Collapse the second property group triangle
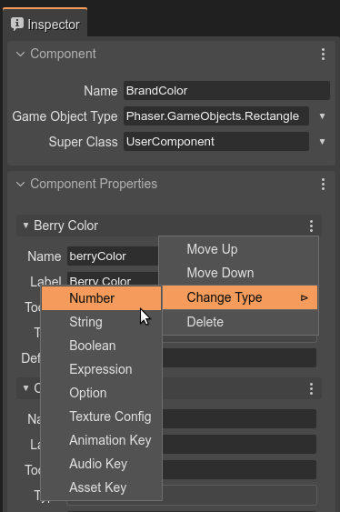The width and height of the screenshot is (340, 512). click(25, 388)
